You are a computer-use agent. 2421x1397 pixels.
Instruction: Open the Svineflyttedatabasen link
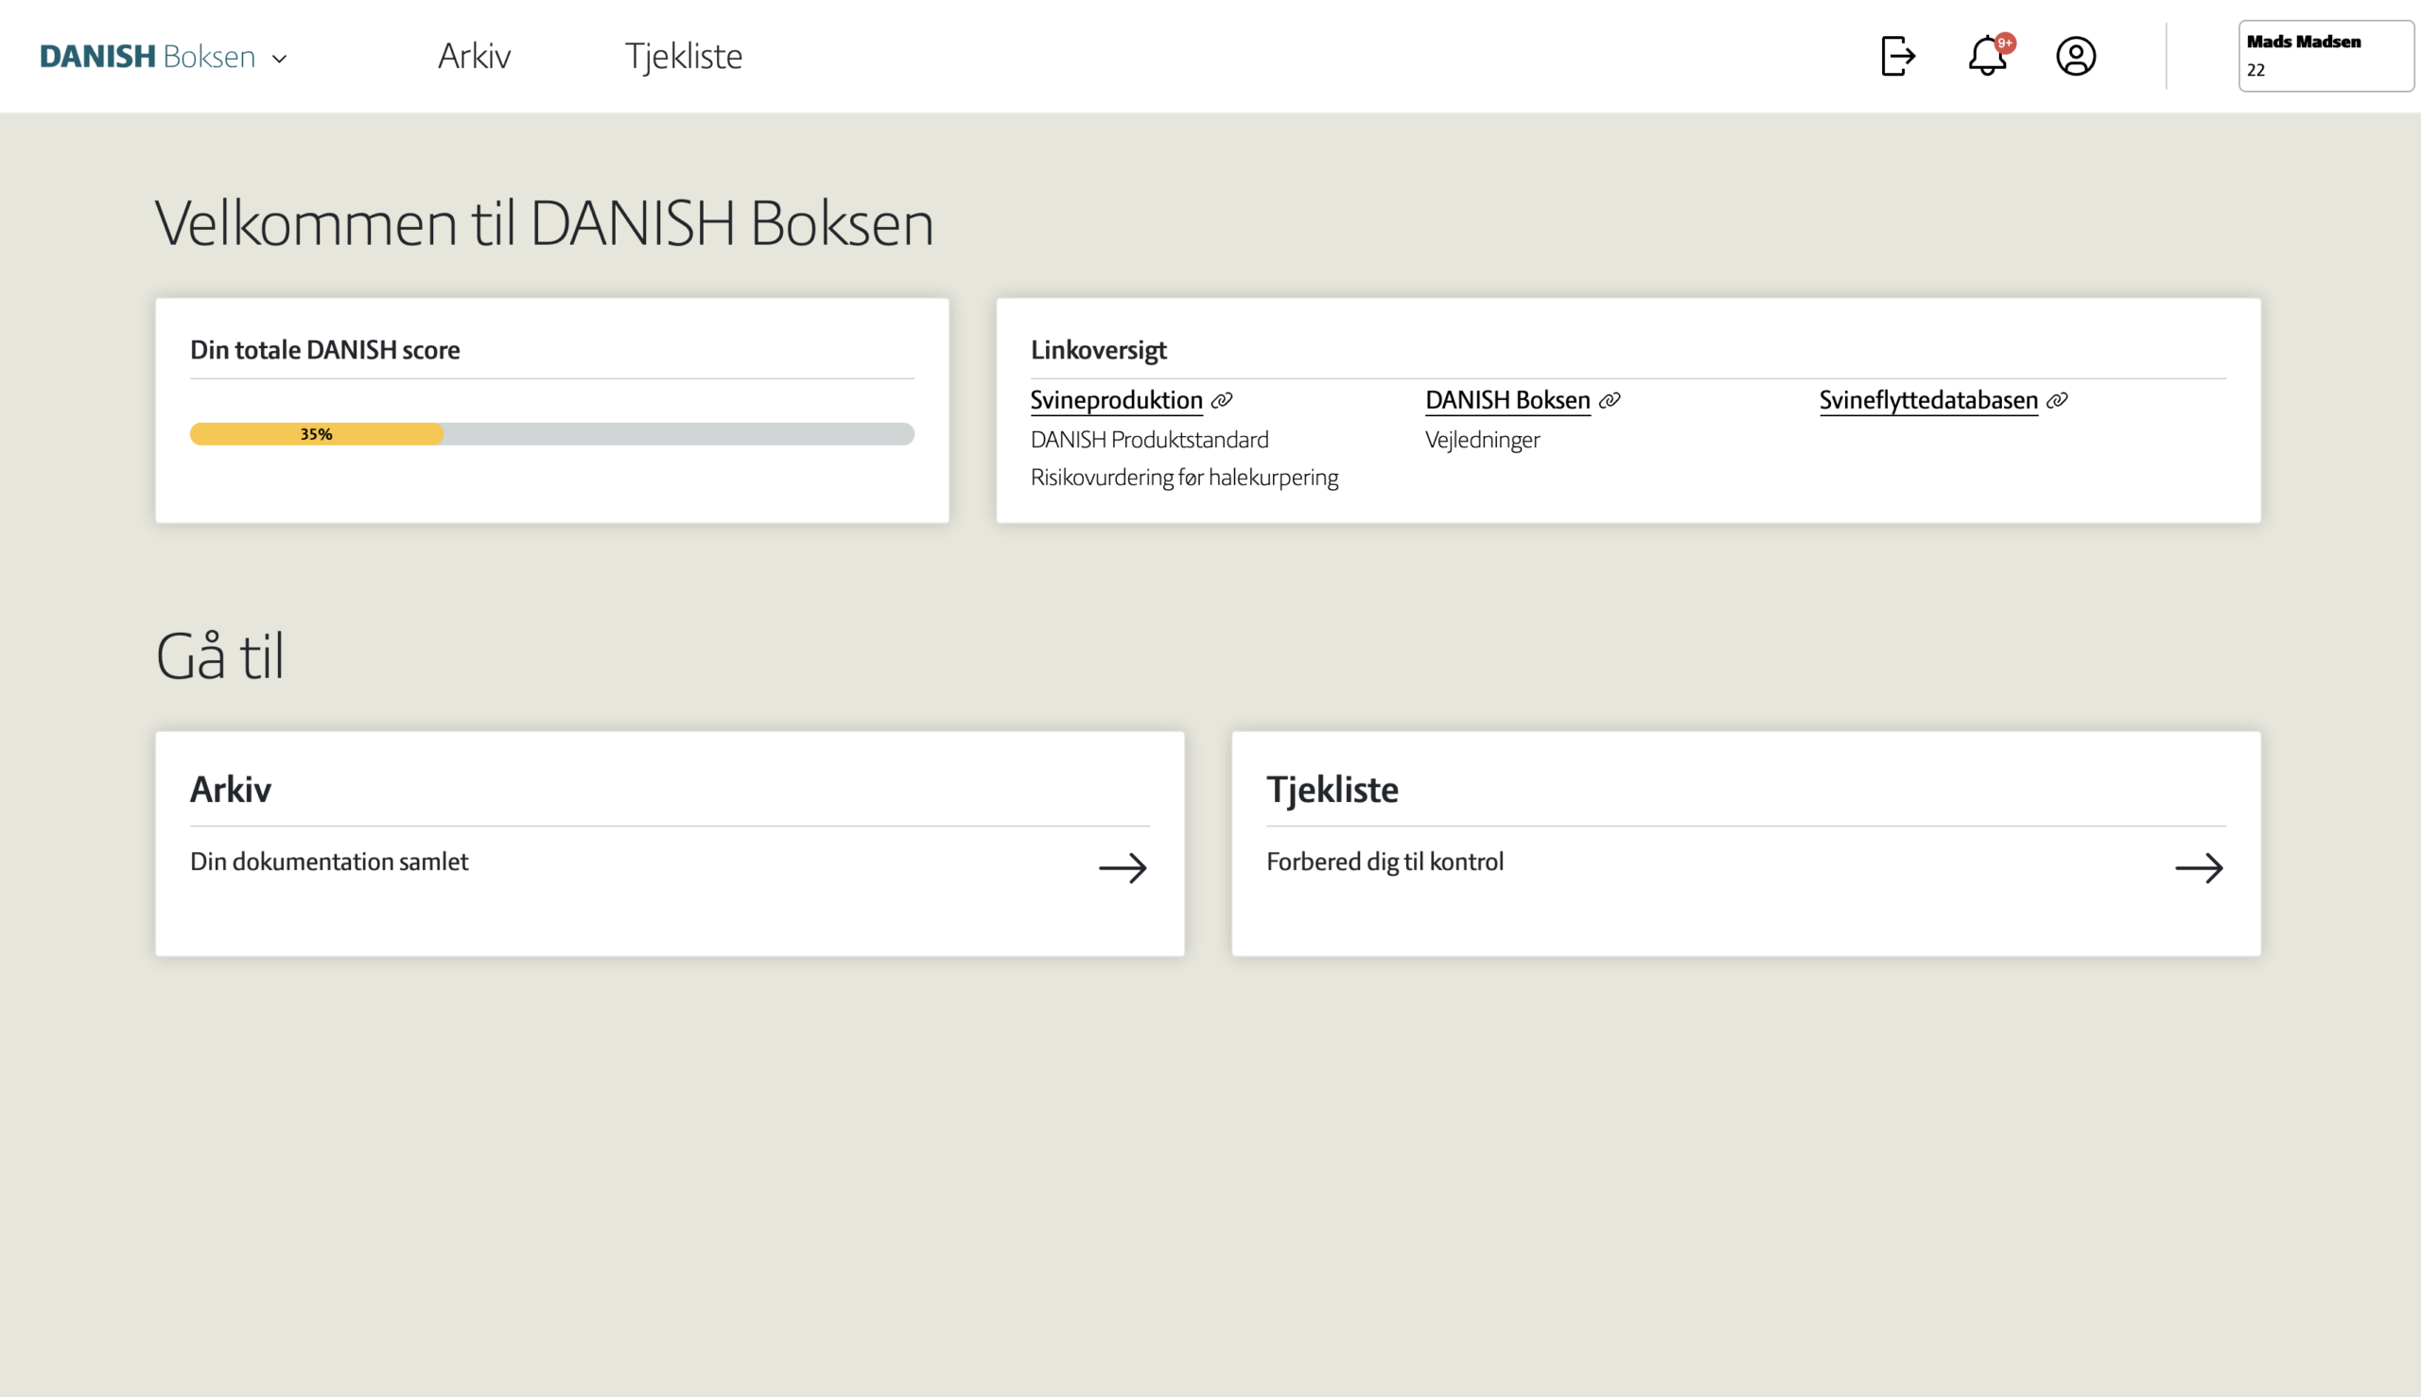tap(1928, 400)
